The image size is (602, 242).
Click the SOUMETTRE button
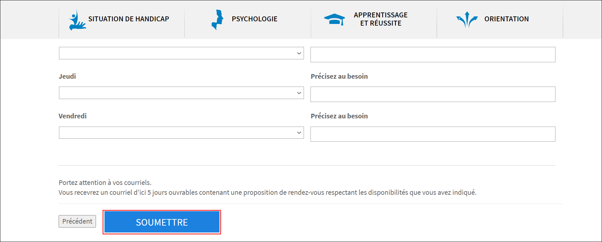(162, 222)
